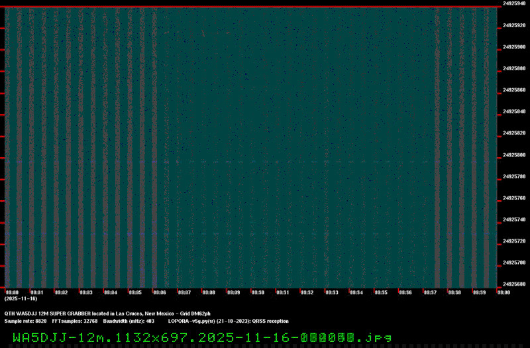Click the (2025-11-16) date label
Screen dimensions: 530x348
(21, 299)
